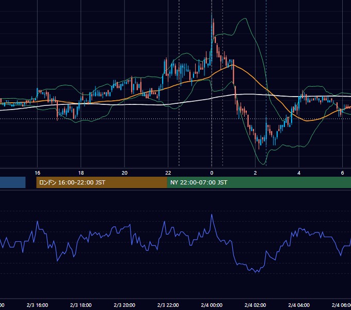Click the 2/3 22:00 date label
Viewport: 351px width, 310px height.
coord(168,305)
